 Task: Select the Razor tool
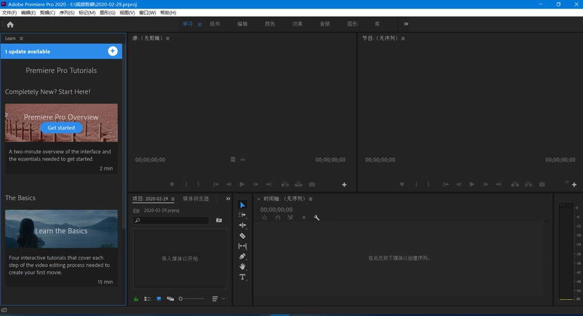tap(243, 236)
